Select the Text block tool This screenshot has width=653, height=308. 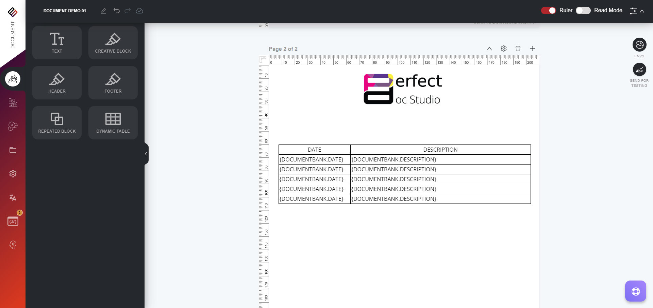57,43
